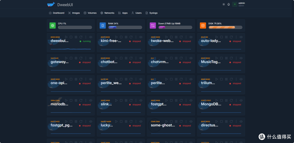Stop the dweebui container
The width and height of the screenshot is (294, 143).
(x=71, y=37)
